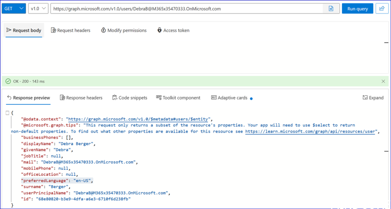391x209 pixels.
Task: Open the Modify permissions tab
Action: (123, 30)
